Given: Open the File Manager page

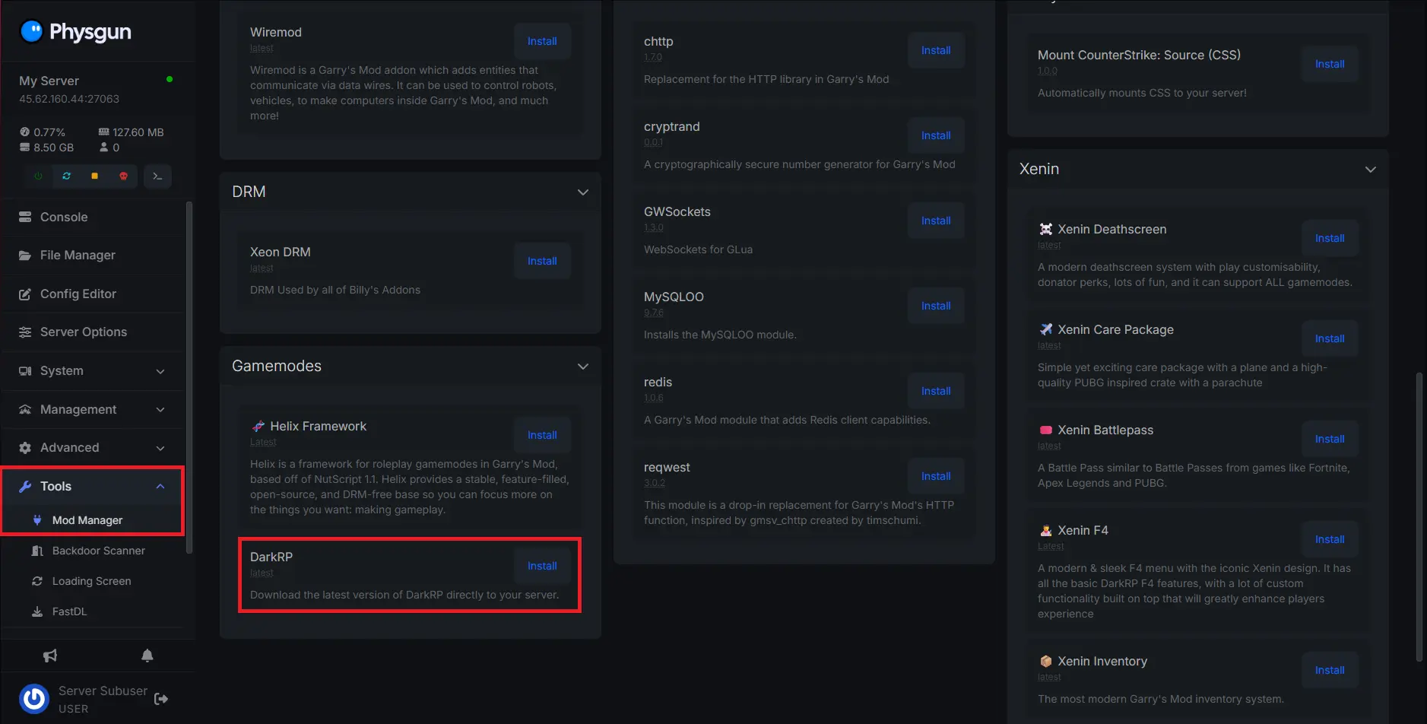Looking at the screenshot, I should 78,256.
